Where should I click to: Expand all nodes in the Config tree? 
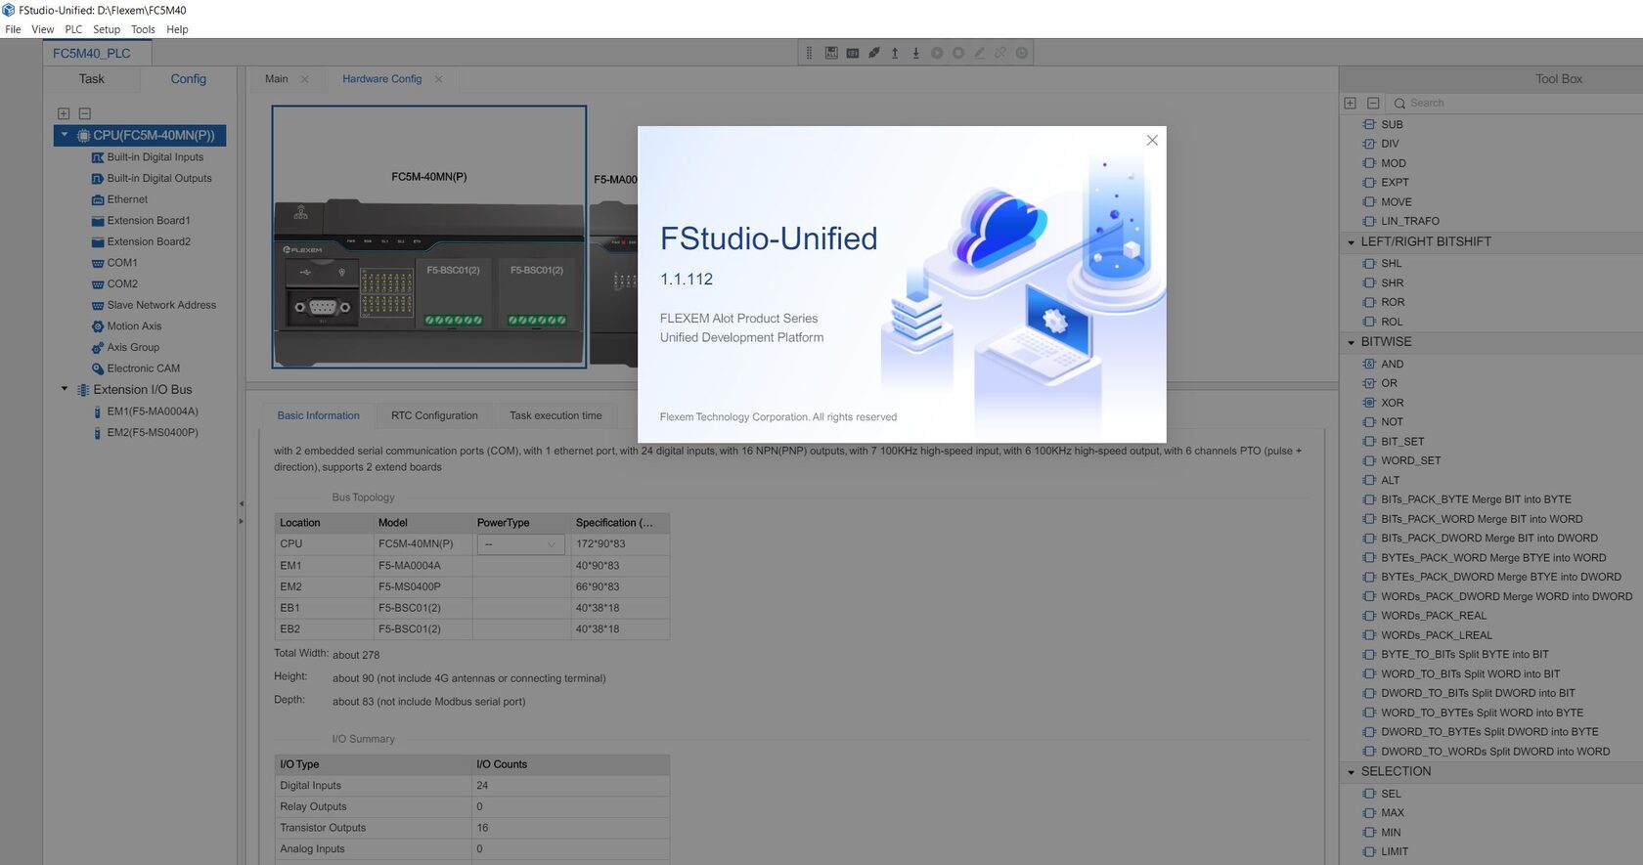point(64,113)
